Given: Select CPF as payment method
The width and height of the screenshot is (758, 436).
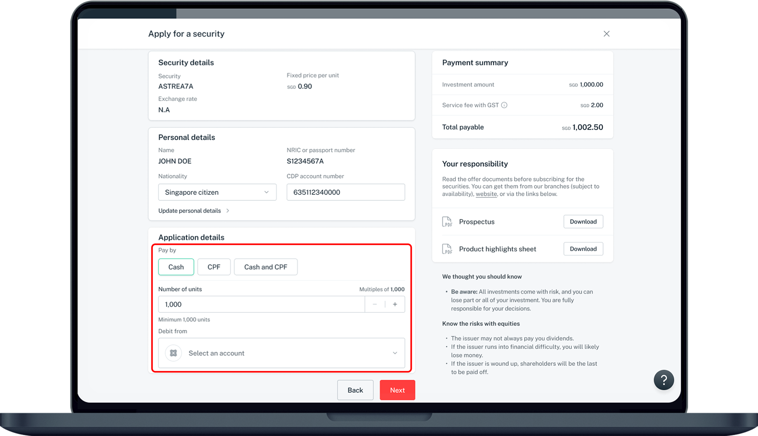Looking at the screenshot, I should point(214,267).
